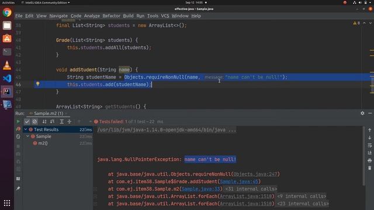Screen dimensions: 374x210
Task: Toggle soft-wrap in console output
Action: 370,145
